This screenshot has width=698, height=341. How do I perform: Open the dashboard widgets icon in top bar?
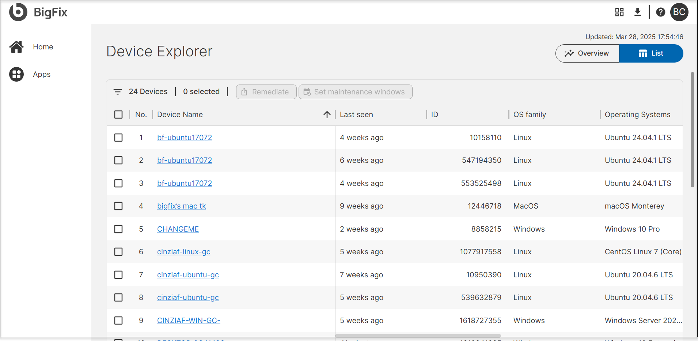click(619, 12)
